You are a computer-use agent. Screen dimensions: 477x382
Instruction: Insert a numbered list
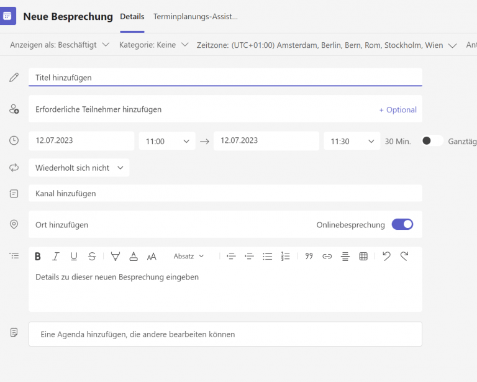click(285, 256)
